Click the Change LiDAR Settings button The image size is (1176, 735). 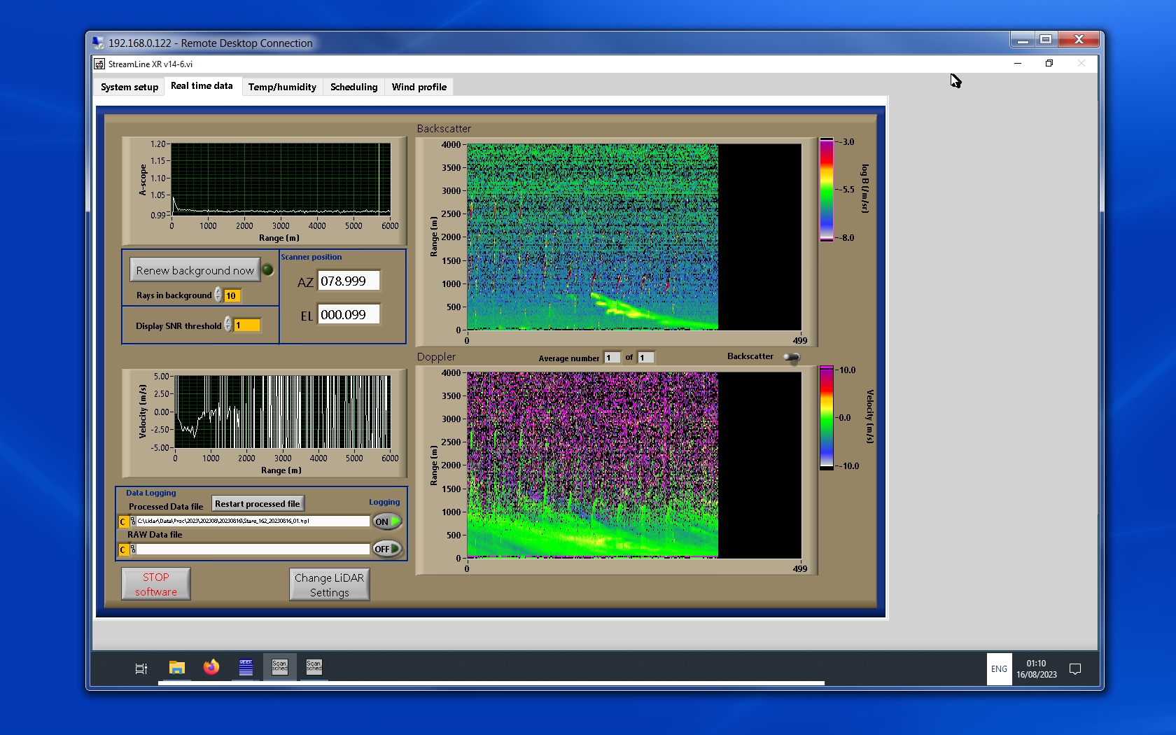click(x=329, y=584)
